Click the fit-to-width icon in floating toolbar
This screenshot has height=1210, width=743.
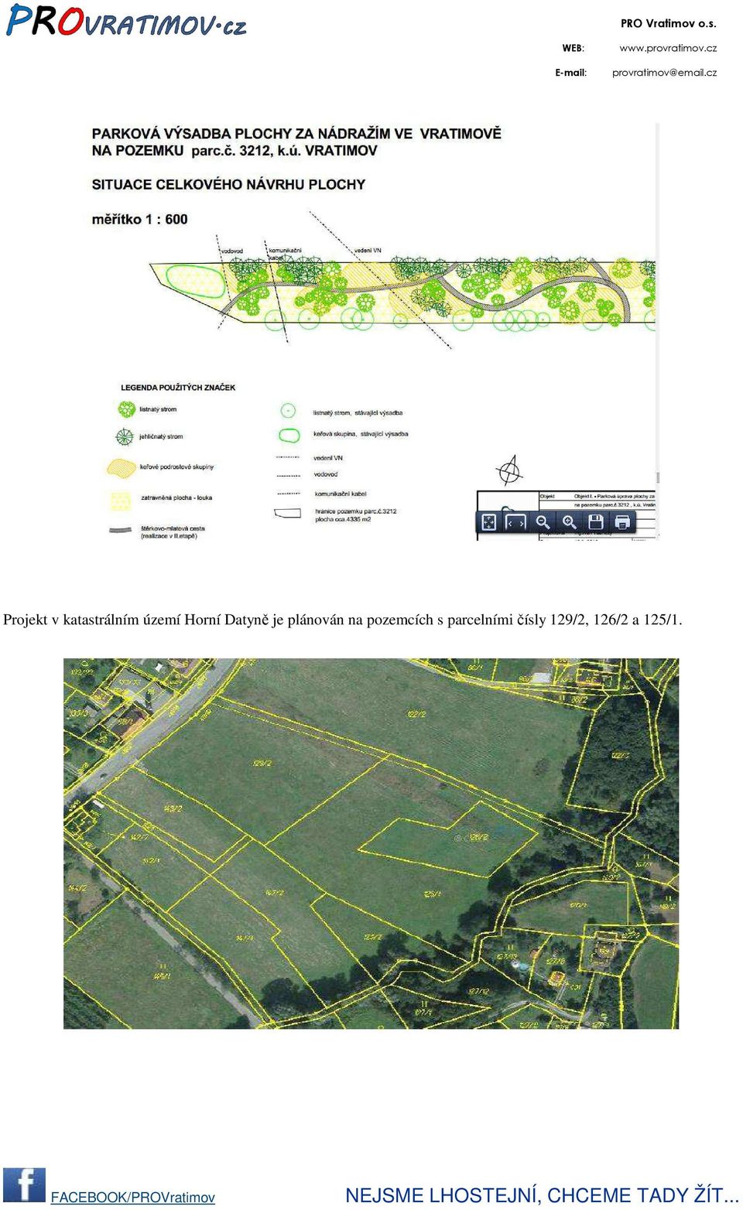pos(515,522)
